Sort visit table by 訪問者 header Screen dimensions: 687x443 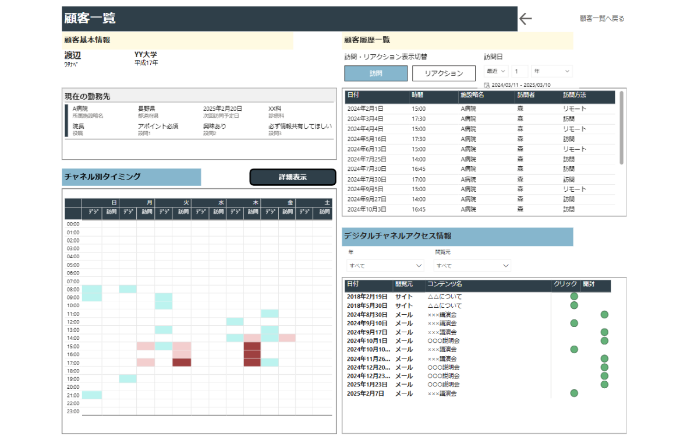point(526,95)
